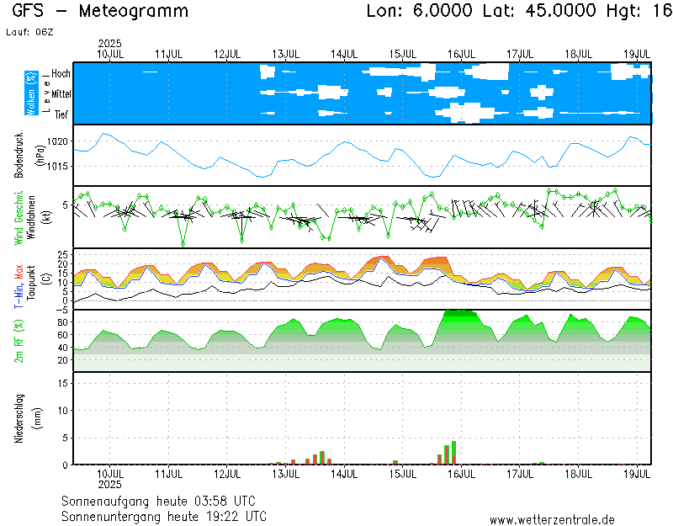
Task: Click the "1020" pressure tick label
Action: pos(57,141)
